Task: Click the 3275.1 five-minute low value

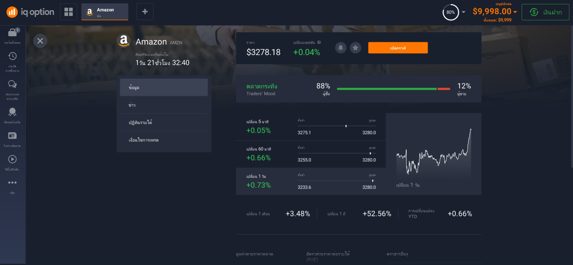Action: pos(304,132)
